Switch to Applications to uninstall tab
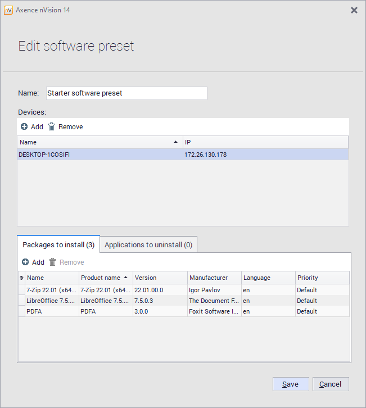This screenshot has width=366, height=408. coord(148,245)
